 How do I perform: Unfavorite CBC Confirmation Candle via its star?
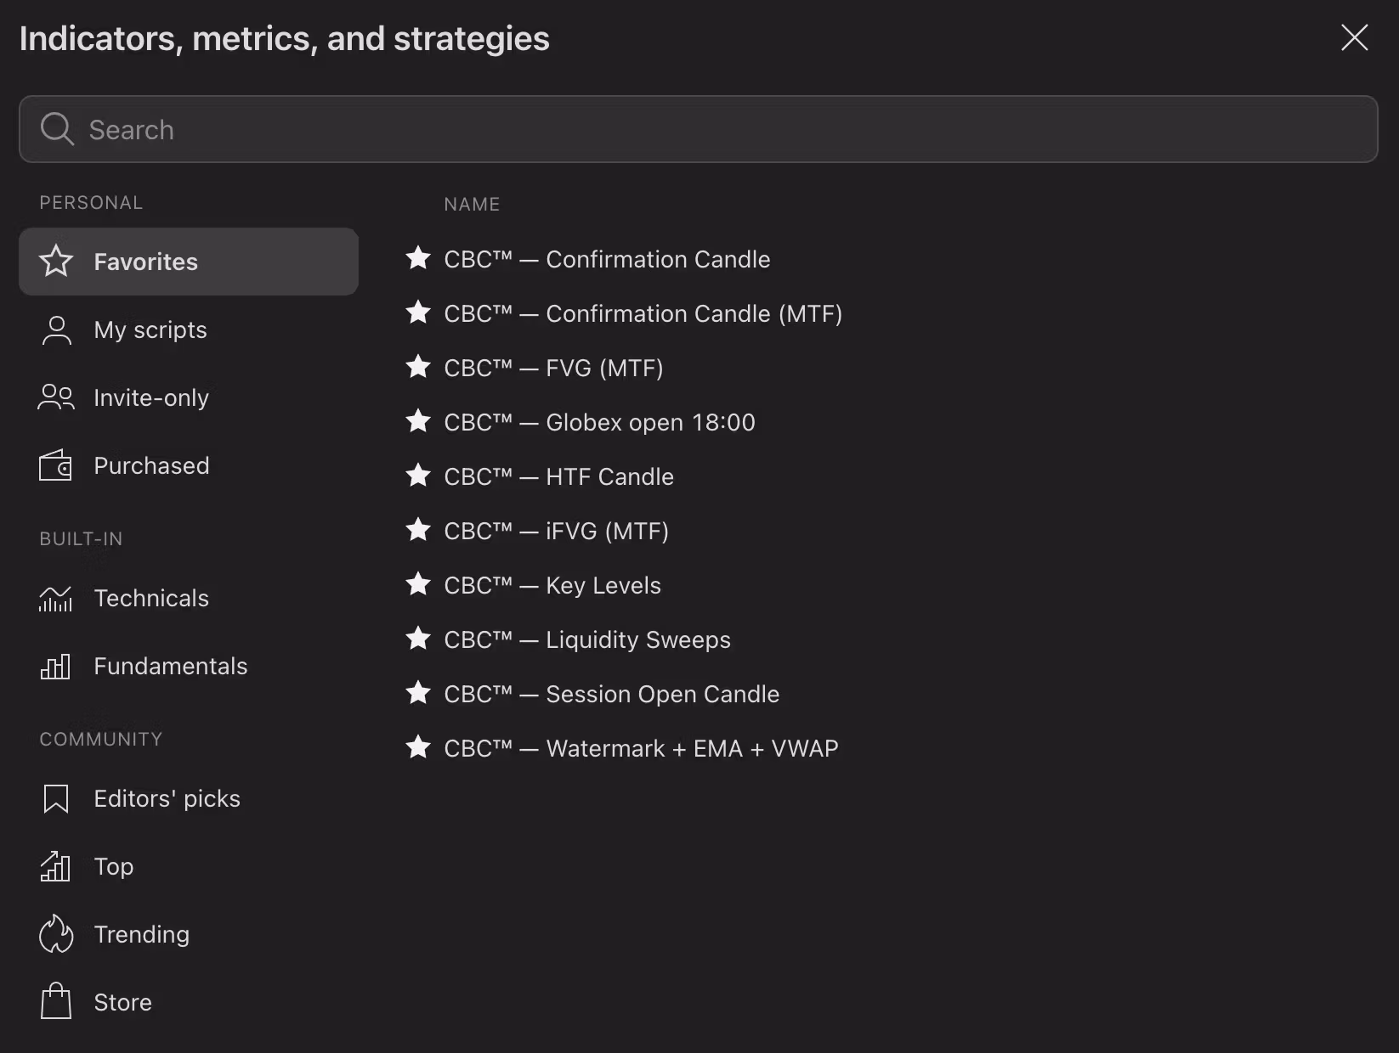tap(417, 258)
